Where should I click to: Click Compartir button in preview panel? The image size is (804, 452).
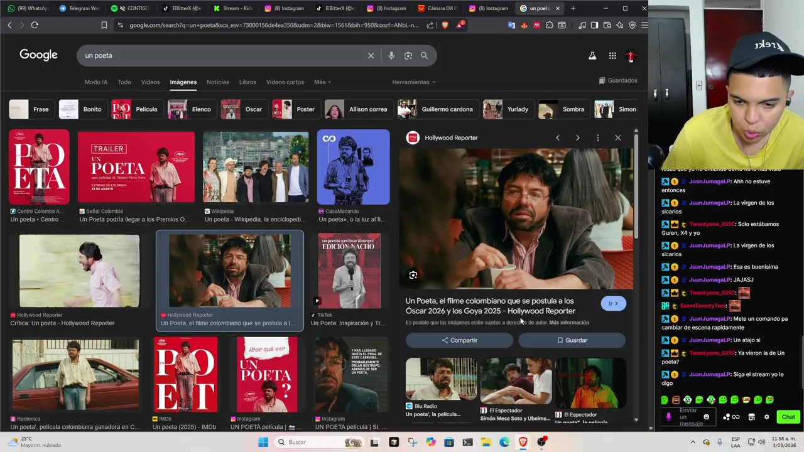[x=459, y=340]
